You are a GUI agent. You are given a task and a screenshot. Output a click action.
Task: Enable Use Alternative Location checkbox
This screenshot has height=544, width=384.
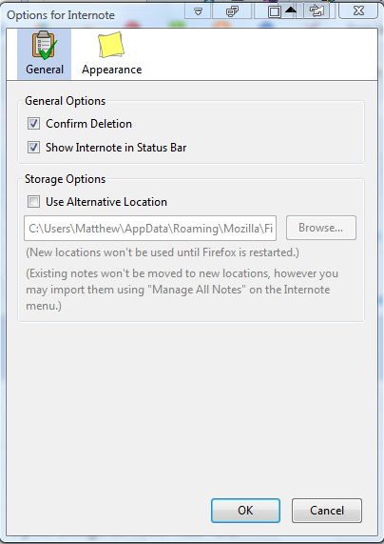[x=33, y=202]
